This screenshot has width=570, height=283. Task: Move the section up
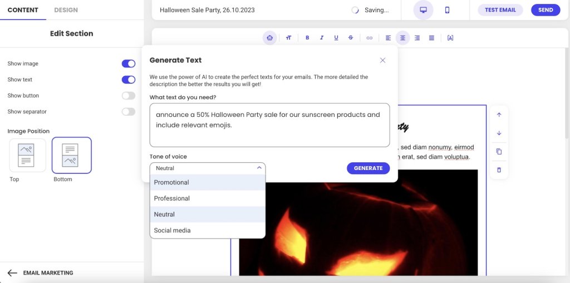pyautogui.click(x=499, y=115)
